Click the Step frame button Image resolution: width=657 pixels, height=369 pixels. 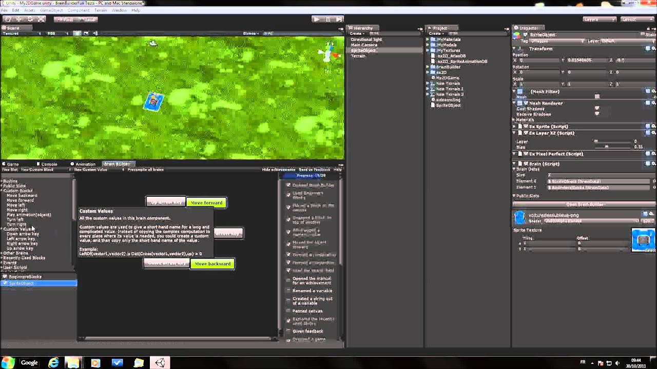coord(339,19)
